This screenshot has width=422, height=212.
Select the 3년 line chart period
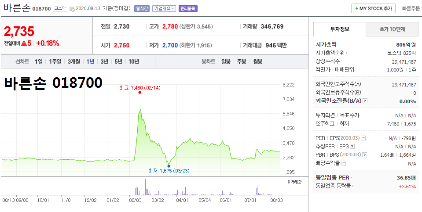[x=104, y=62]
